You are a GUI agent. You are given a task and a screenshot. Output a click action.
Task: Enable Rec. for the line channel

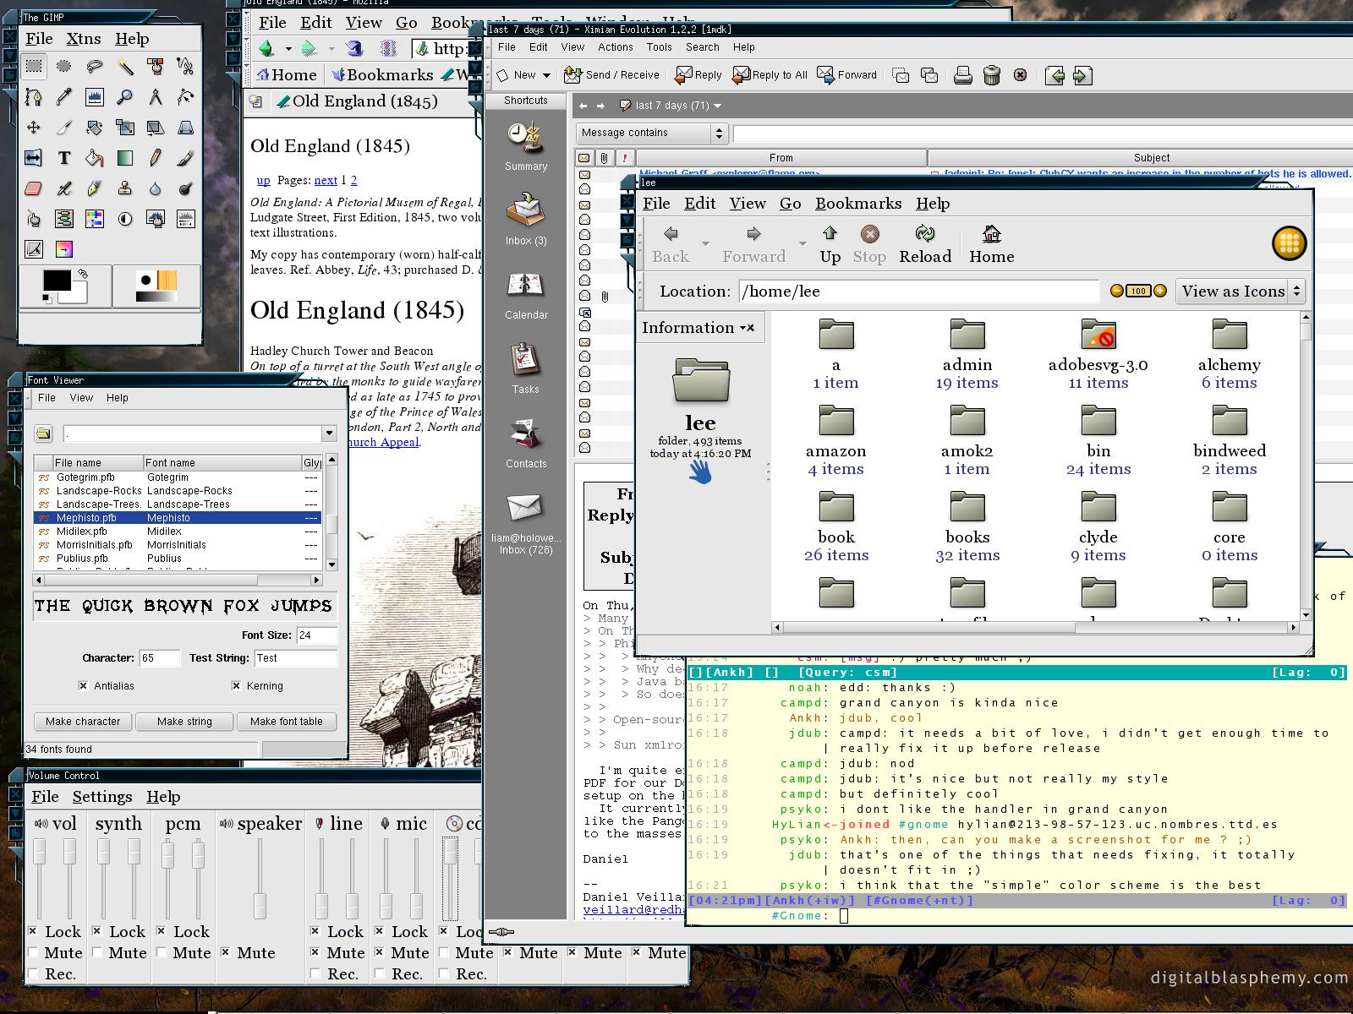coord(315,973)
